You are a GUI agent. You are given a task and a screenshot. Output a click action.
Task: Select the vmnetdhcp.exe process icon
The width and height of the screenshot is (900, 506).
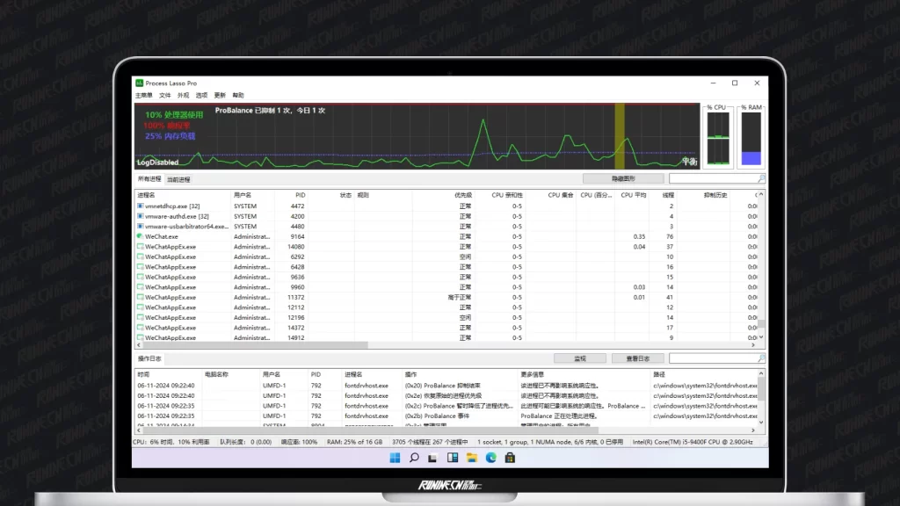pos(140,206)
